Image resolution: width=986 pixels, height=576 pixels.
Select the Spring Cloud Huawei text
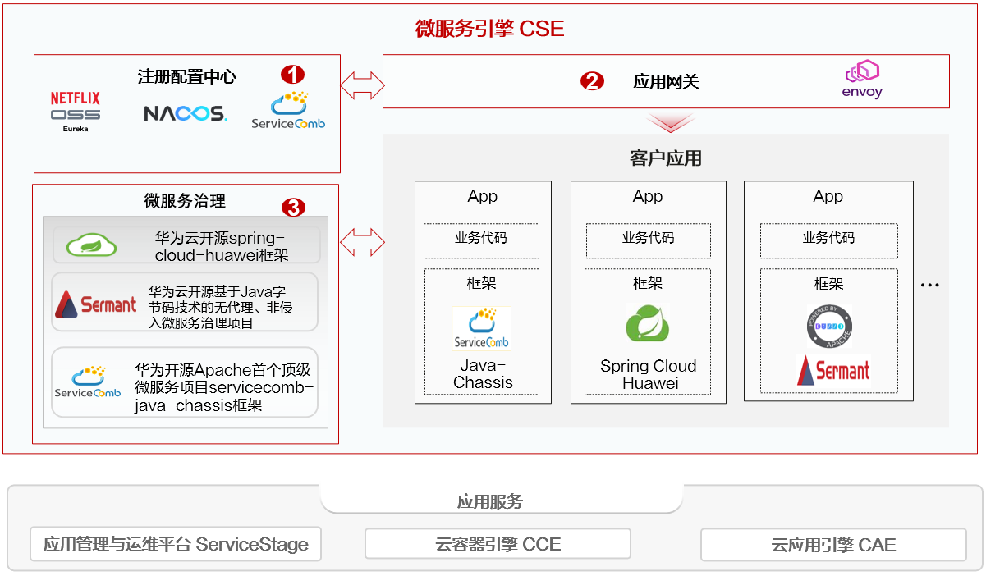[x=648, y=374]
